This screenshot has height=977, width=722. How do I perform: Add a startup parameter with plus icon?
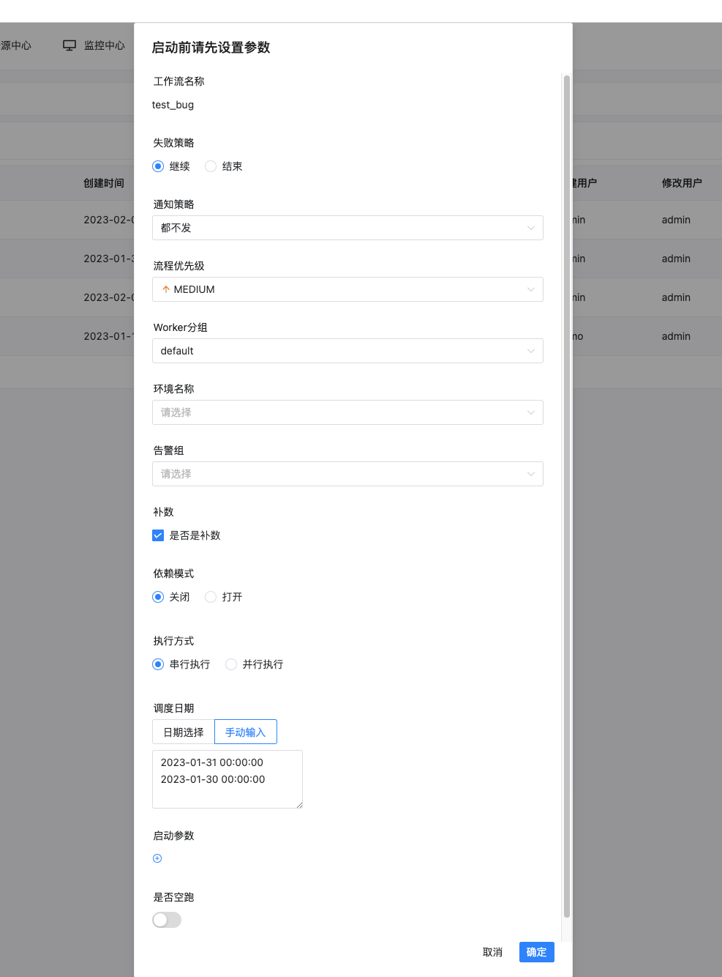tap(157, 858)
